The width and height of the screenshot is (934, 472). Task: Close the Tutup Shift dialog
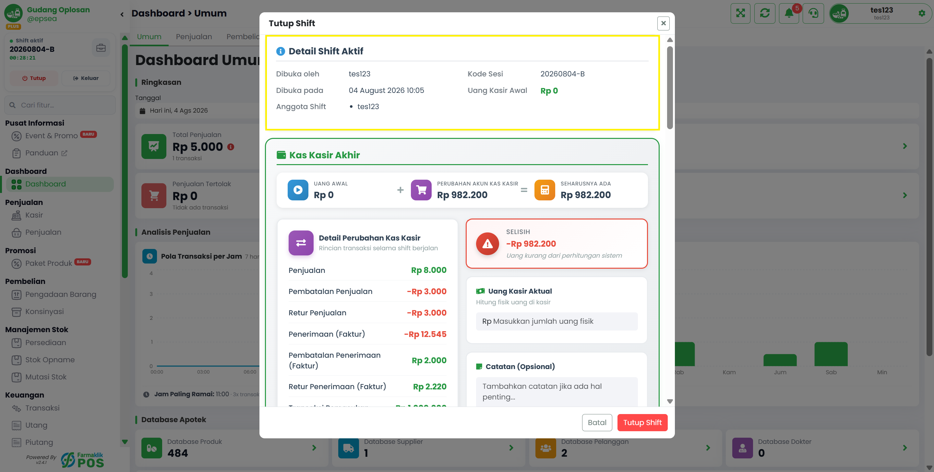pos(663,24)
